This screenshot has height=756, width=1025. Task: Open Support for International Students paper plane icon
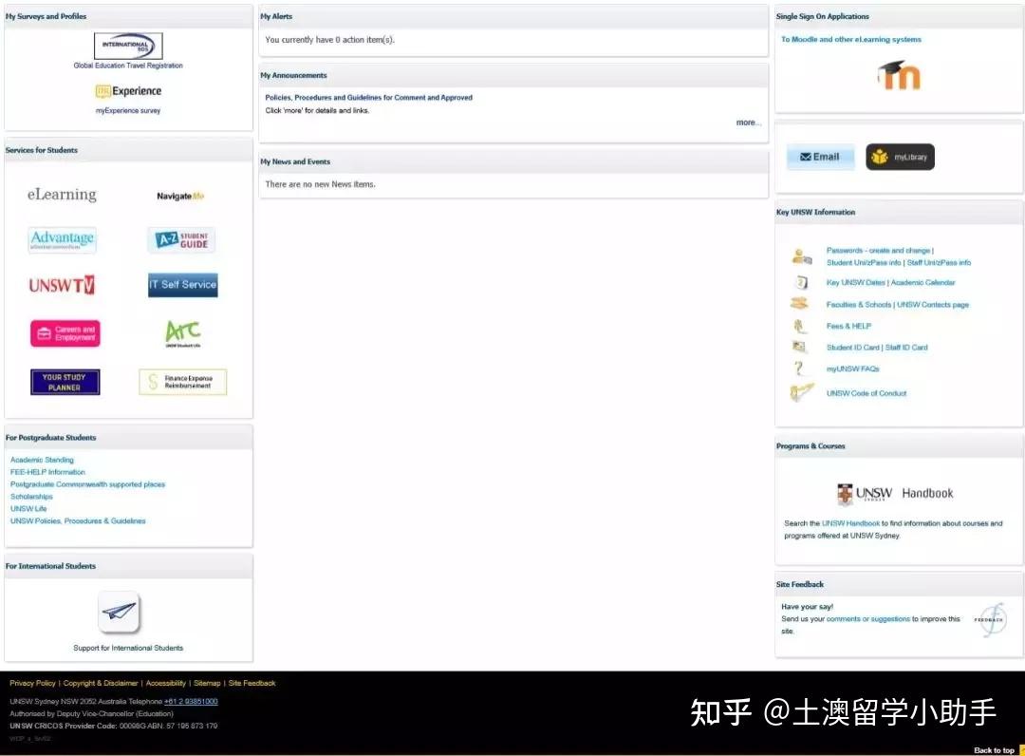pos(117,613)
